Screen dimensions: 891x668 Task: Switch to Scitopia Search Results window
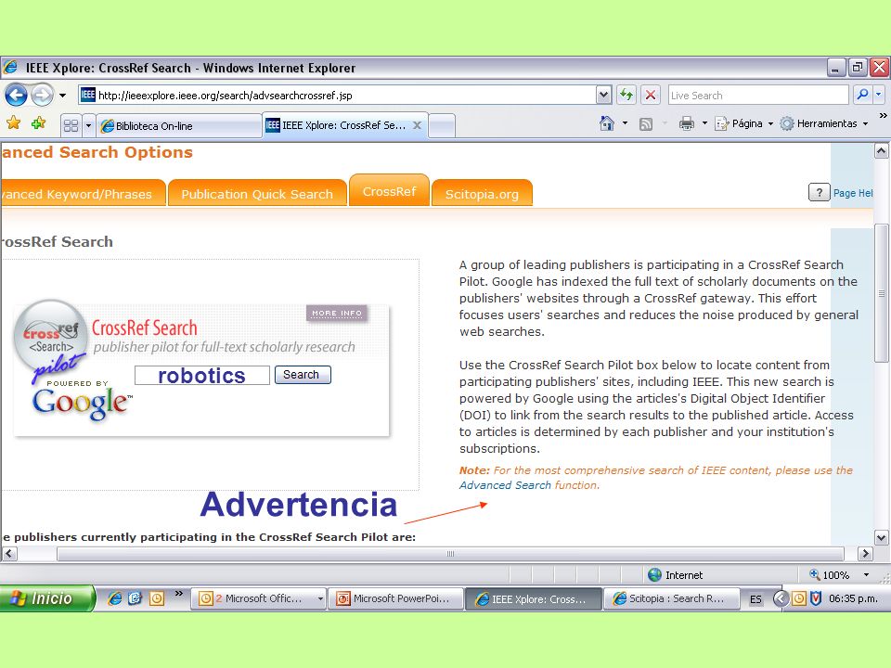coord(671,598)
